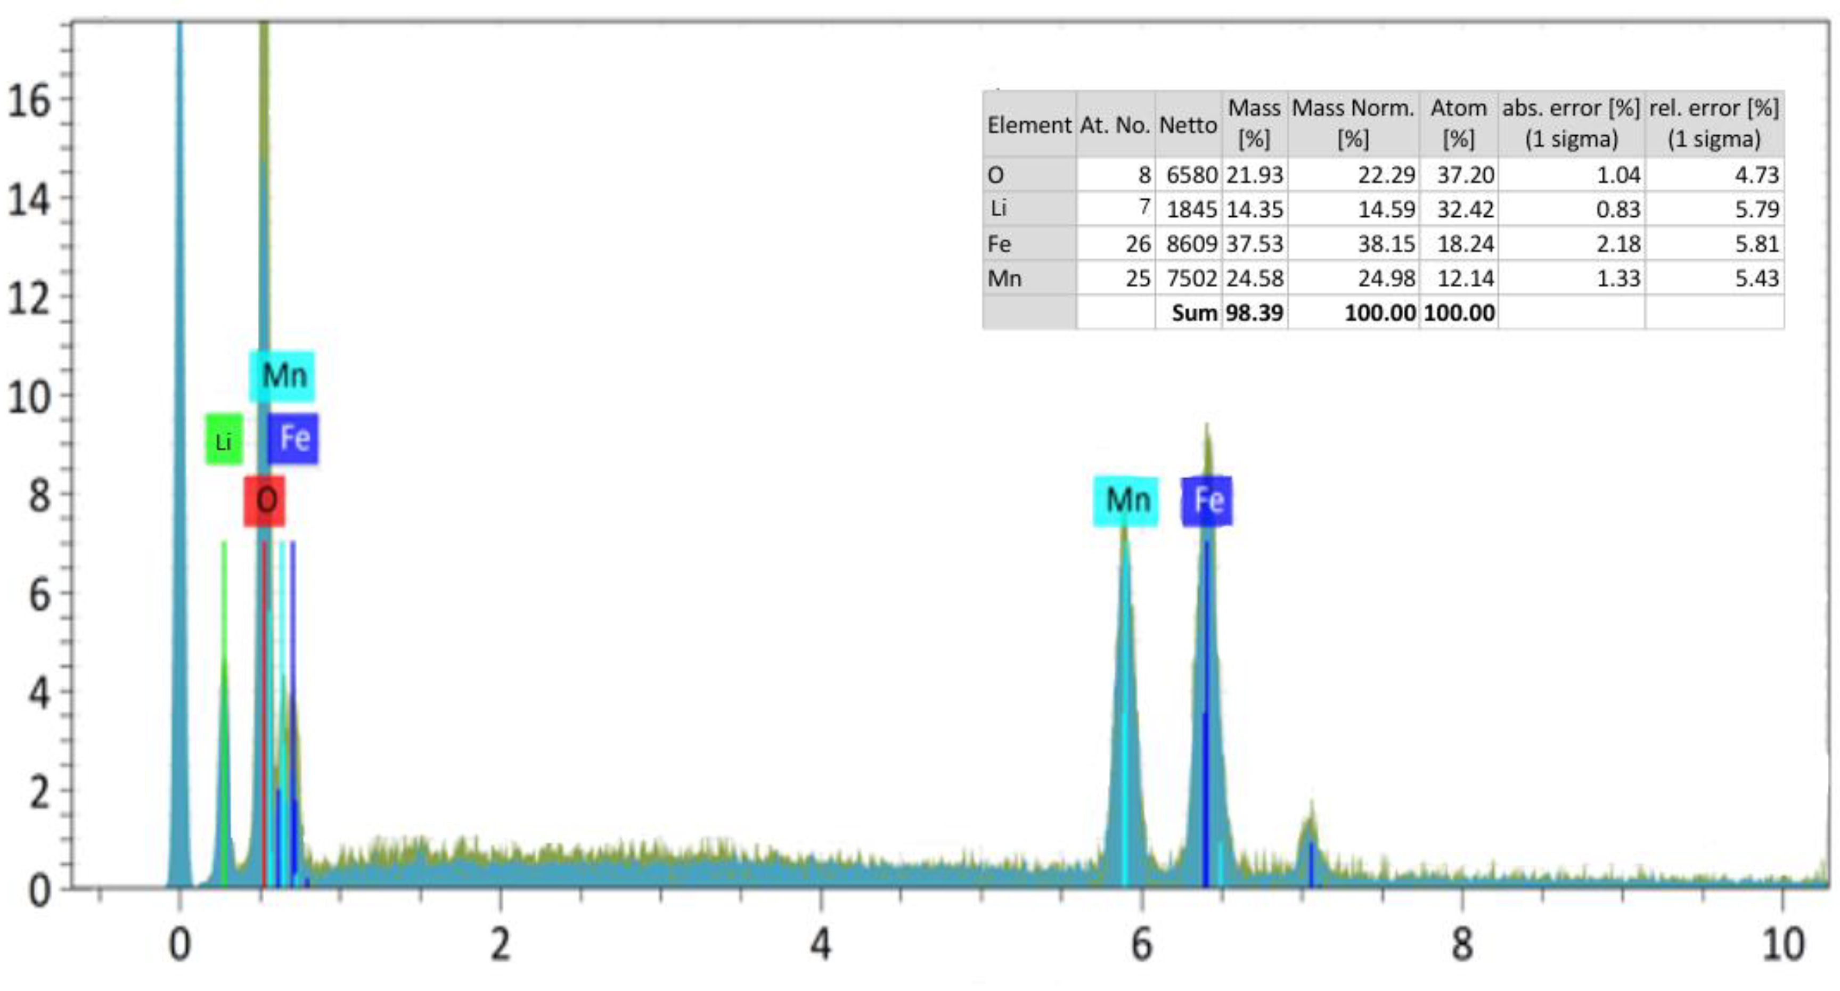Click the Sum 98.39 mass cell
The width and height of the screenshot is (1840, 991).
point(1254,313)
